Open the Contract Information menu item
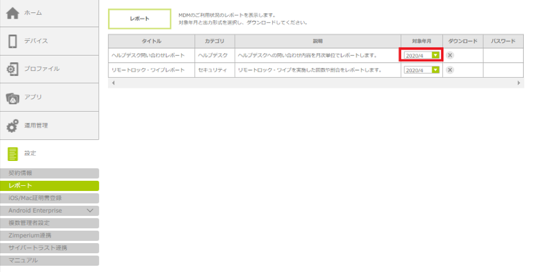The width and height of the screenshot is (534, 272). pos(49,173)
